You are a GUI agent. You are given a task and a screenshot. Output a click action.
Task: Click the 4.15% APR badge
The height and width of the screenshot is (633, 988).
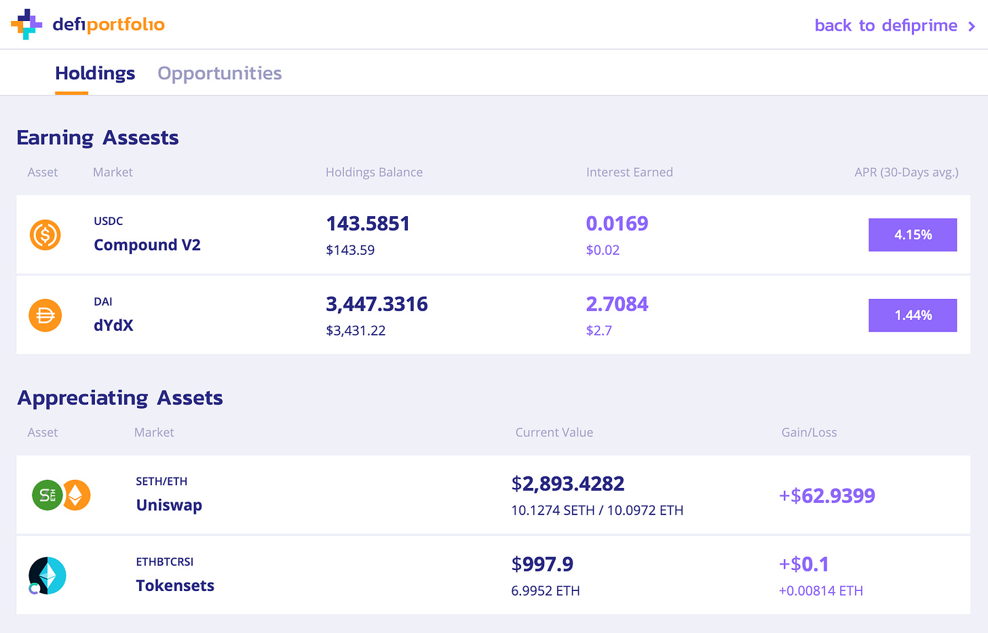tap(912, 235)
